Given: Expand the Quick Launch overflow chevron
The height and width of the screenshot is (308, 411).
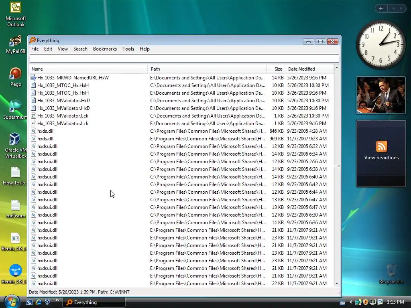Looking at the screenshot, I should click(x=57, y=300).
